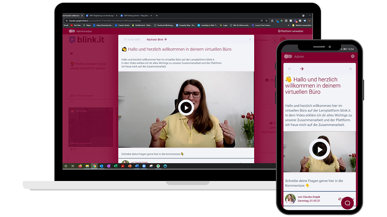Bookmark this page with star icon
387x217 pixels.
(x=267, y=21)
